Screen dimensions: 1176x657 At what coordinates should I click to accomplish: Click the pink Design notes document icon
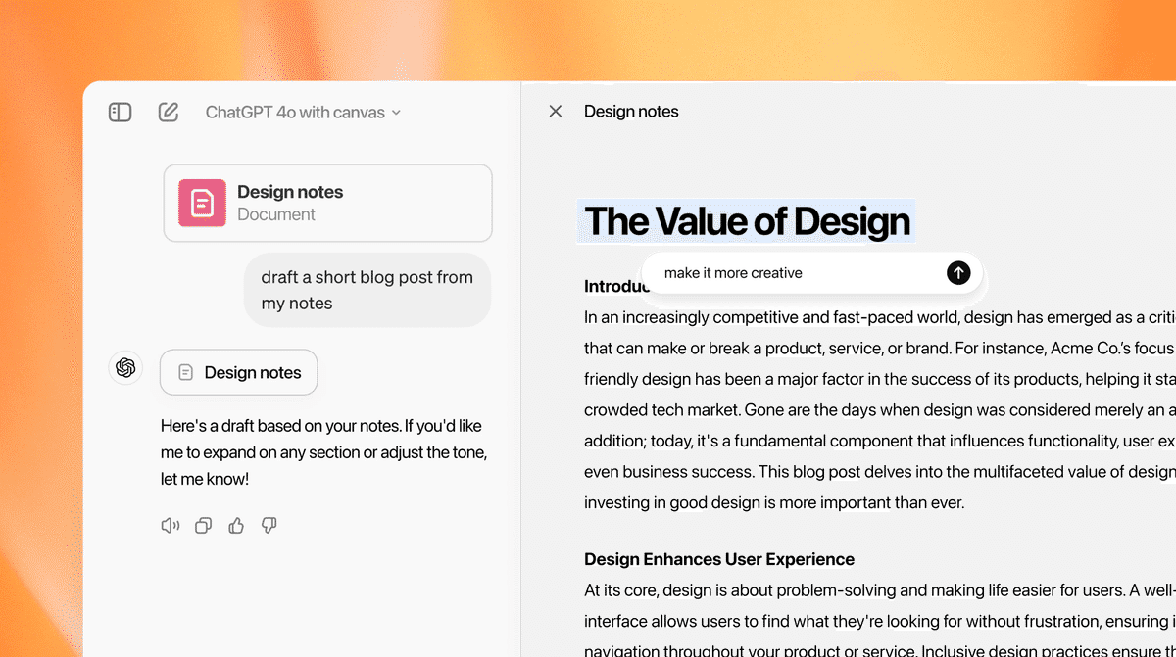coord(202,203)
